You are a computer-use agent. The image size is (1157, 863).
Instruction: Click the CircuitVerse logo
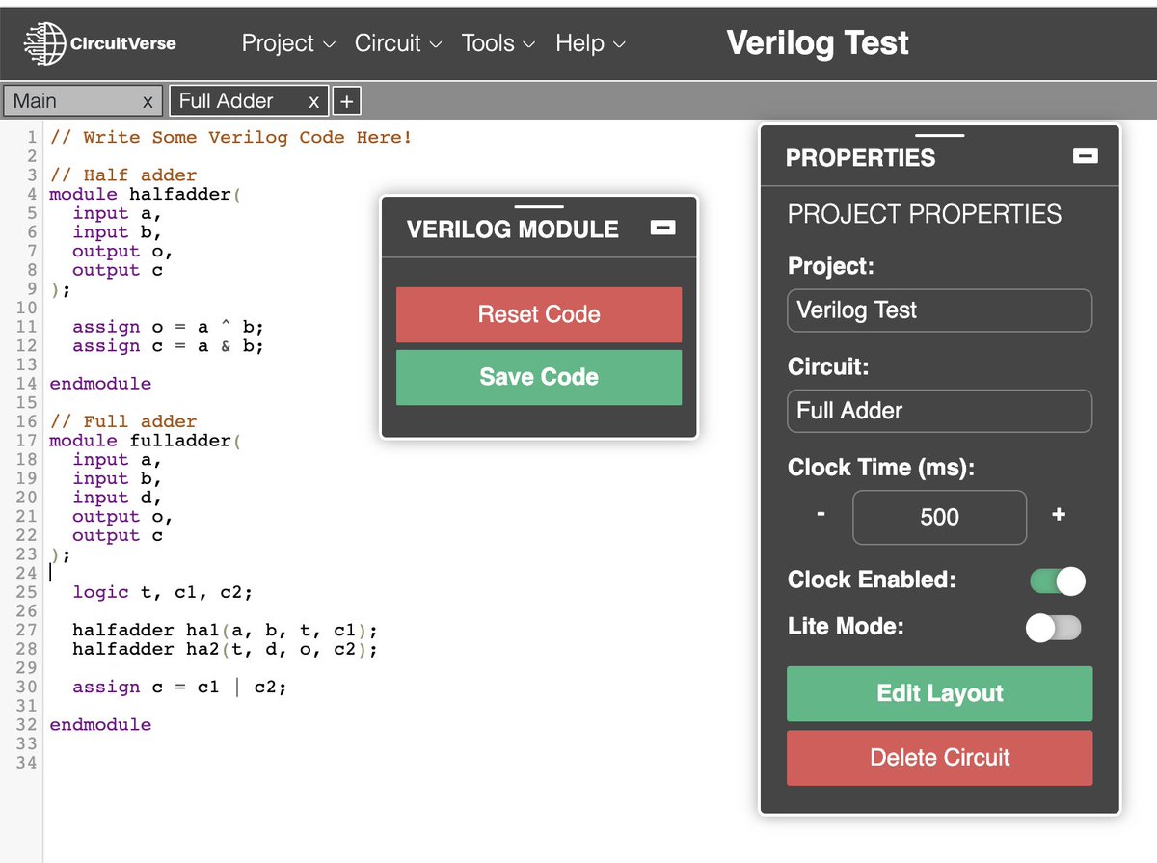click(99, 42)
